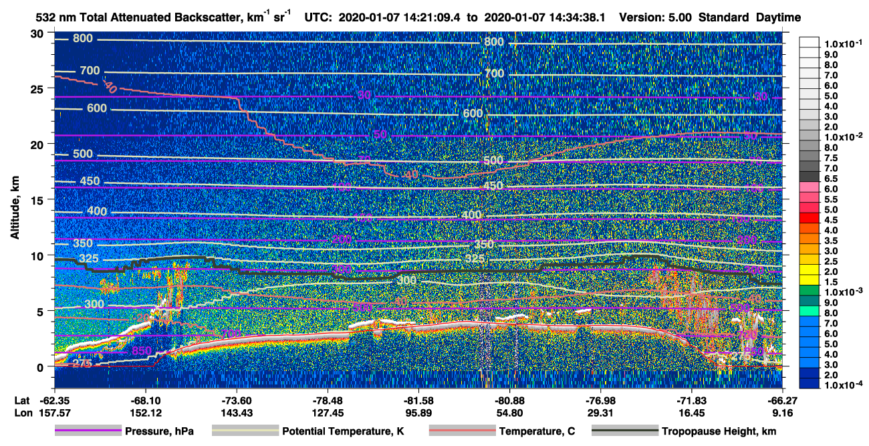Click longitude value '16.45'
This screenshot has width=869, height=446.
point(691,413)
